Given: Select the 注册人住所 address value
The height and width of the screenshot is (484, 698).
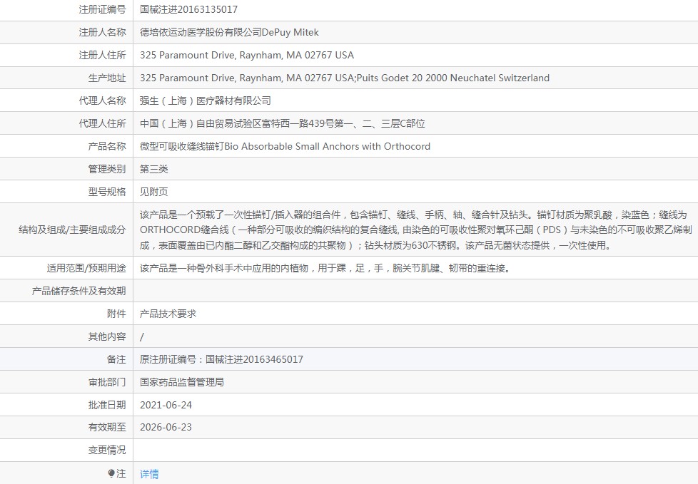Looking at the screenshot, I should (x=247, y=55).
